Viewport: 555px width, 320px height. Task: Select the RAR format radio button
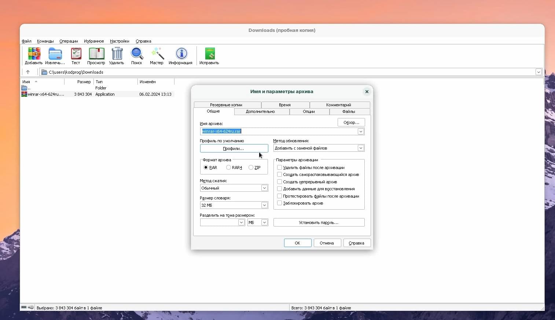[206, 168]
